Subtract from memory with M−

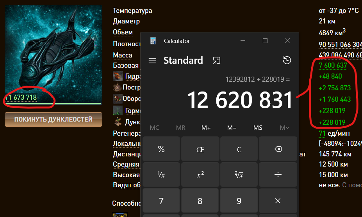click(232, 128)
